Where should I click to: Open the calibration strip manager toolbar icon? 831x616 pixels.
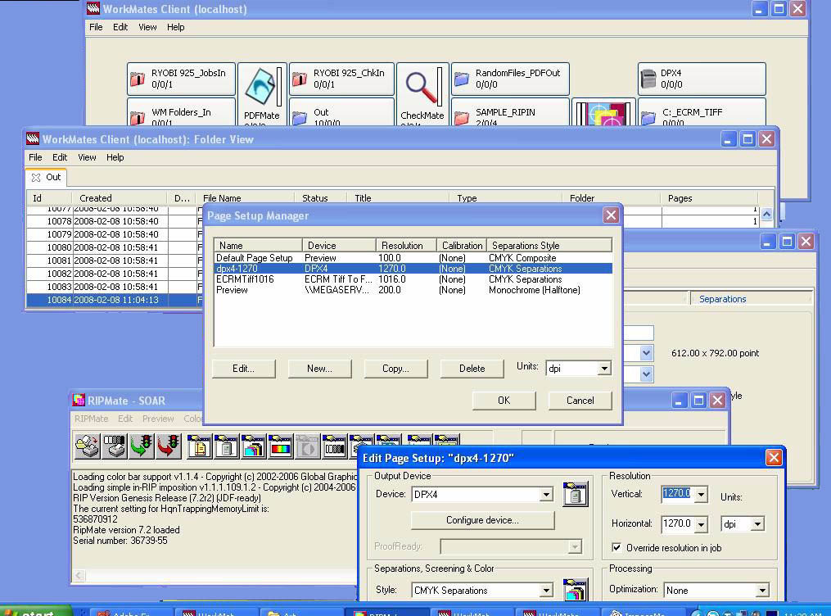(334, 446)
